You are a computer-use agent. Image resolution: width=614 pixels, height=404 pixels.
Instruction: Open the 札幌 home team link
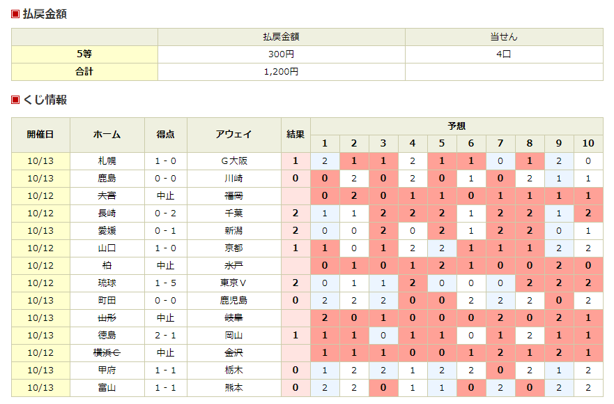point(107,161)
